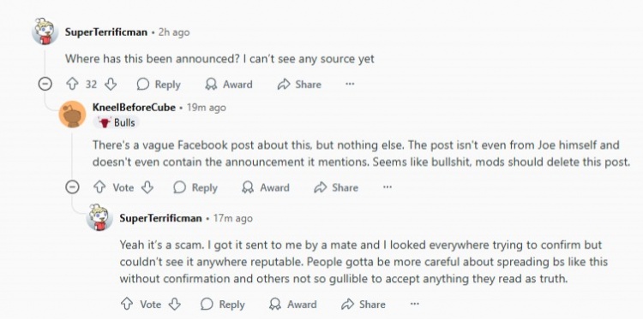Open more options on the last reply
This screenshot has height=319, width=643.
pyautogui.click(x=415, y=304)
